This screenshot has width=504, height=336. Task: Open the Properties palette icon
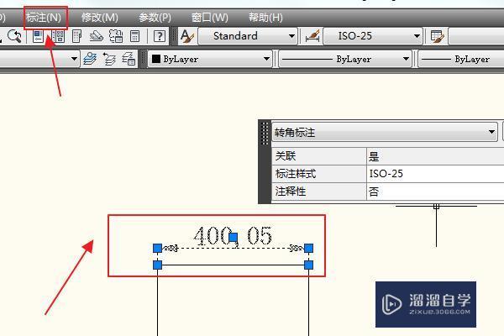tap(38, 36)
